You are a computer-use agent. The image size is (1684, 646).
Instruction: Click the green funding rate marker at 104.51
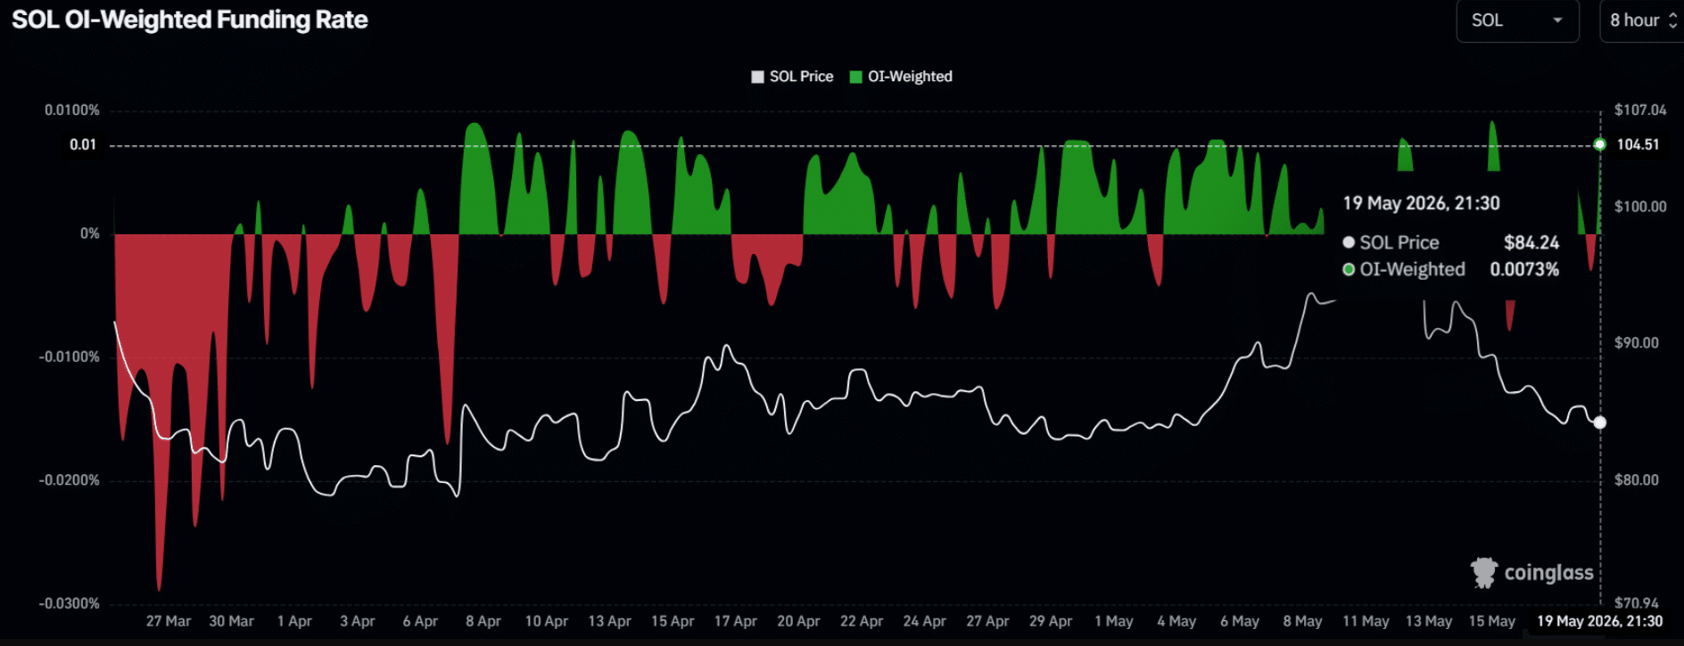point(1599,144)
